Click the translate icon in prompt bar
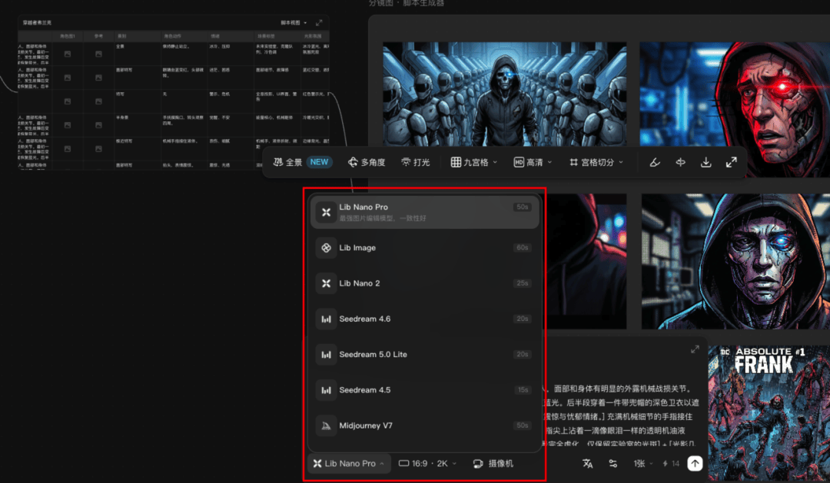Image resolution: width=830 pixels, height=483 pixels. pos(588,464)
